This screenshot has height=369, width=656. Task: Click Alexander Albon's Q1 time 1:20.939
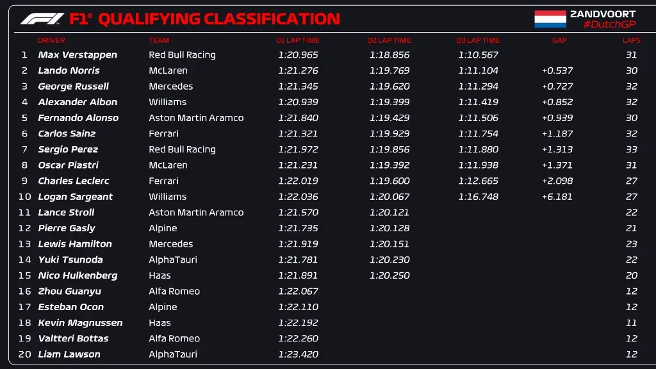[298, 102]
